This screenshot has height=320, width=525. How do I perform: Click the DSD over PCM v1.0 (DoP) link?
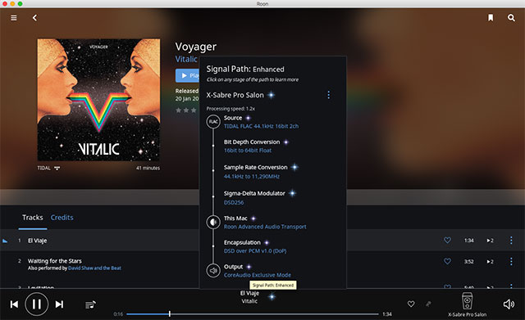click(255, 251)
